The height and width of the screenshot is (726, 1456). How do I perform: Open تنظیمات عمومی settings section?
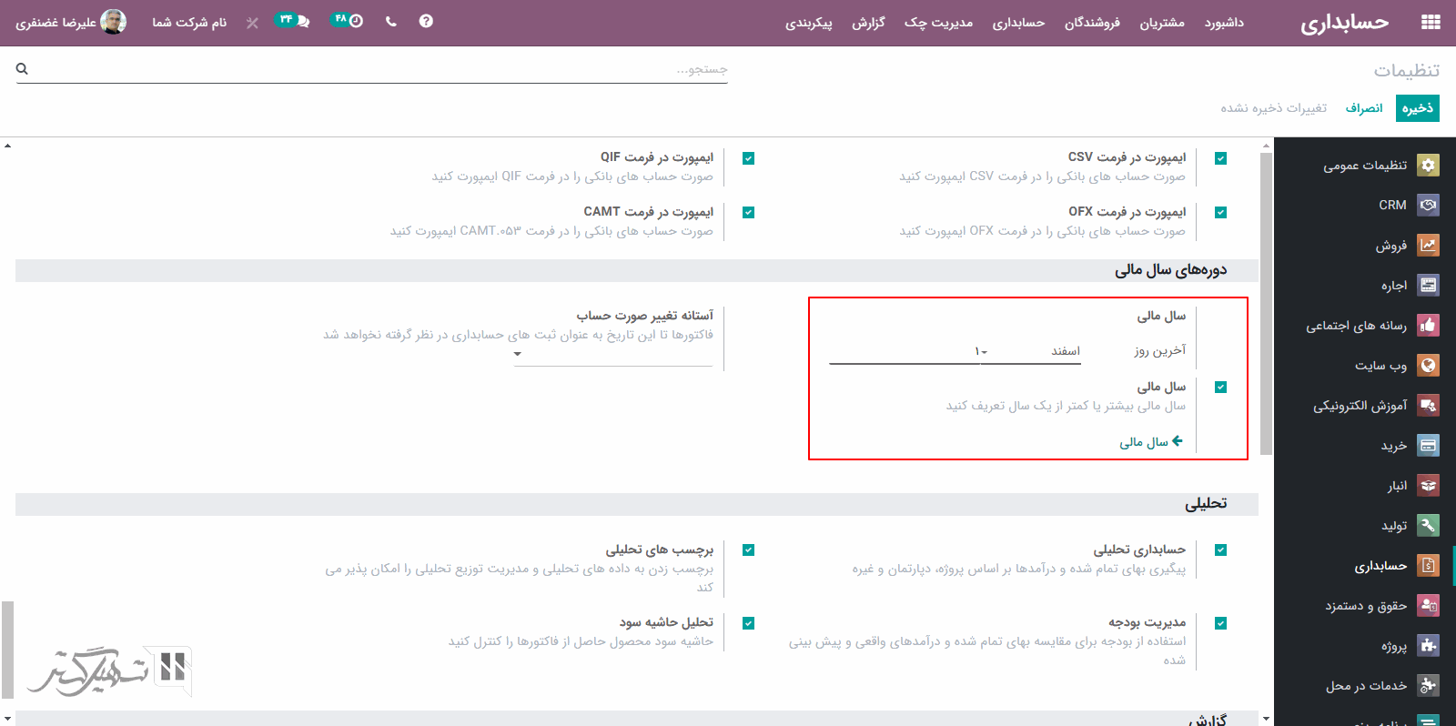tap(1365, 165)
